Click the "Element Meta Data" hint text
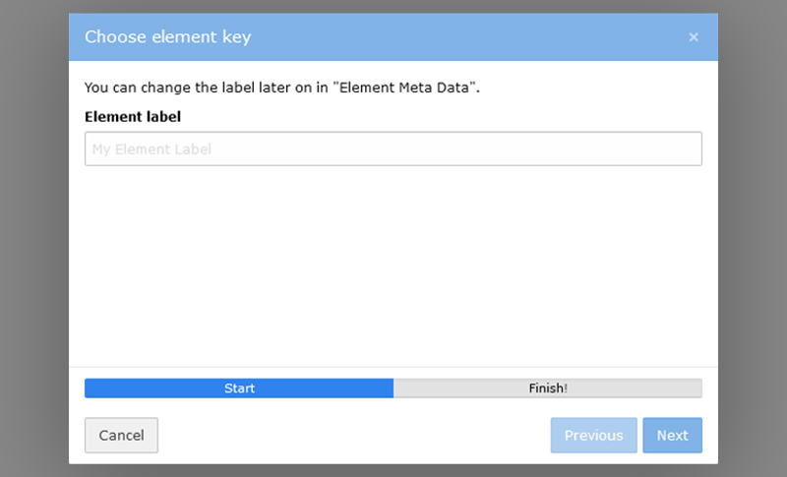This screenshot has width=787, height=477. pyautogui.click(x=405, y=88)
